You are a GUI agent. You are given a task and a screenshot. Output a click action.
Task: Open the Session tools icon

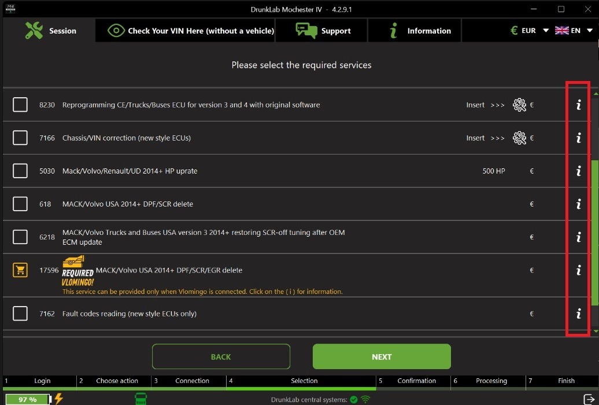tap(35, 30)
